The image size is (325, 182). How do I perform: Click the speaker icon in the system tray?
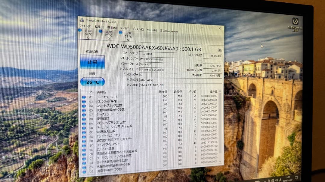[x=276, y=180]
